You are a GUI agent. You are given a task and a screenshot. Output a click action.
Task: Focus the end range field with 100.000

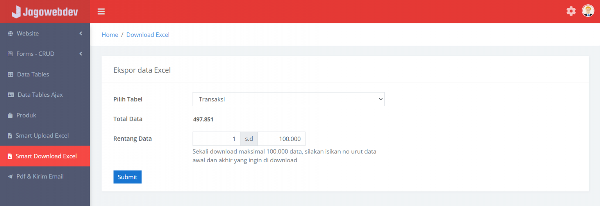(x=281, y=139)
